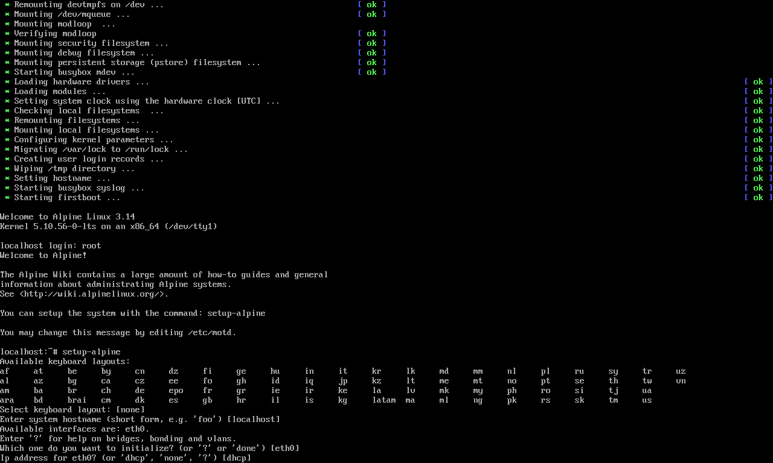Image resolution: width=773 pixels, height=463 pixels.
Task: Select the 'ua' keyboard layout code
Action: (647, 390)
